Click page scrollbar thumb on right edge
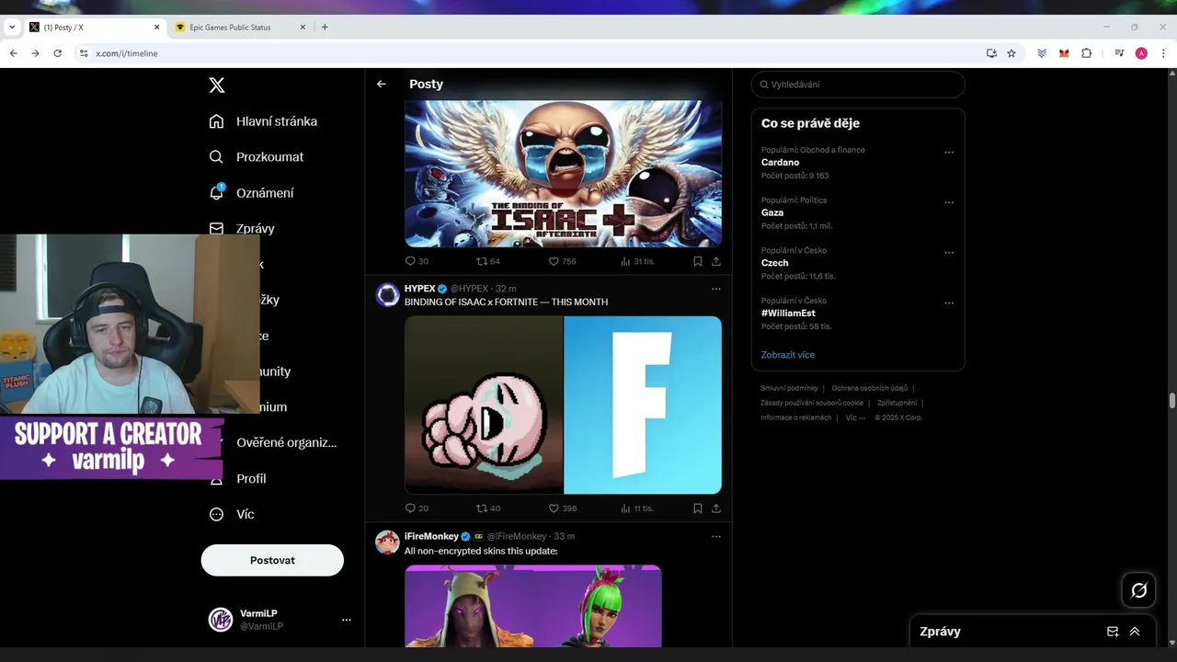 (x=1172, y=400)
